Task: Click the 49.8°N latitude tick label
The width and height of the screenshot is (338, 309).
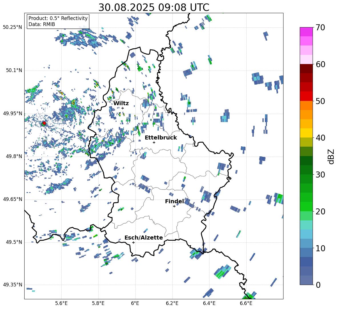Action: click(x=14, y=156)
